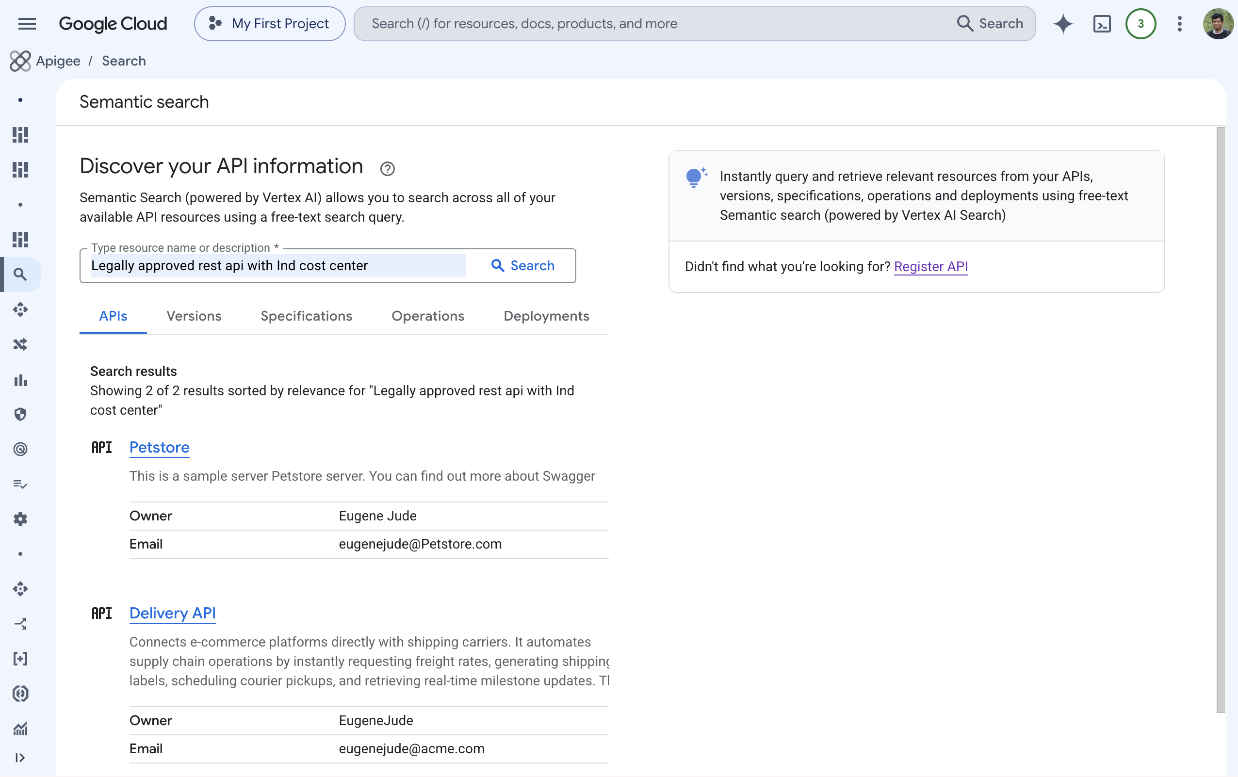The height and width of the screenshot is (777, 1238).
Task: Open the shield security icon in sidebar
Action: coord(20,414)
